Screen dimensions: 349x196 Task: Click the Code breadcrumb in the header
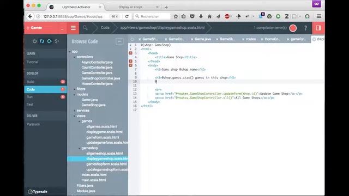click(x=105, y=28)
